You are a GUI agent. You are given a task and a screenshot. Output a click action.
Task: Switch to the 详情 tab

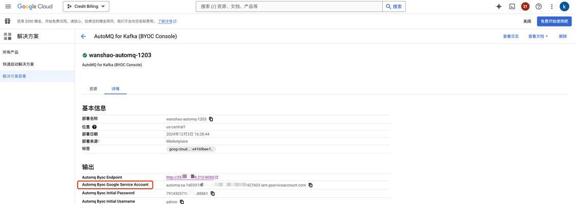coord(115,89)
